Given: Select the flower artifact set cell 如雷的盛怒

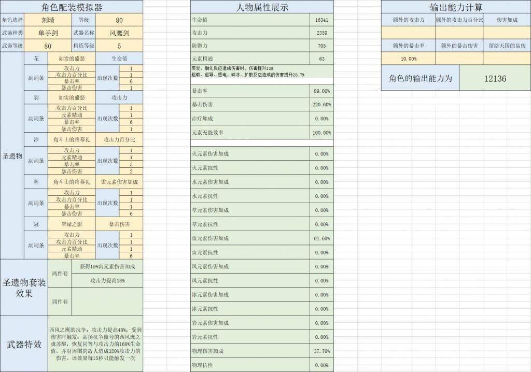Looking at the screenshot, I should (x=72, y=59).
